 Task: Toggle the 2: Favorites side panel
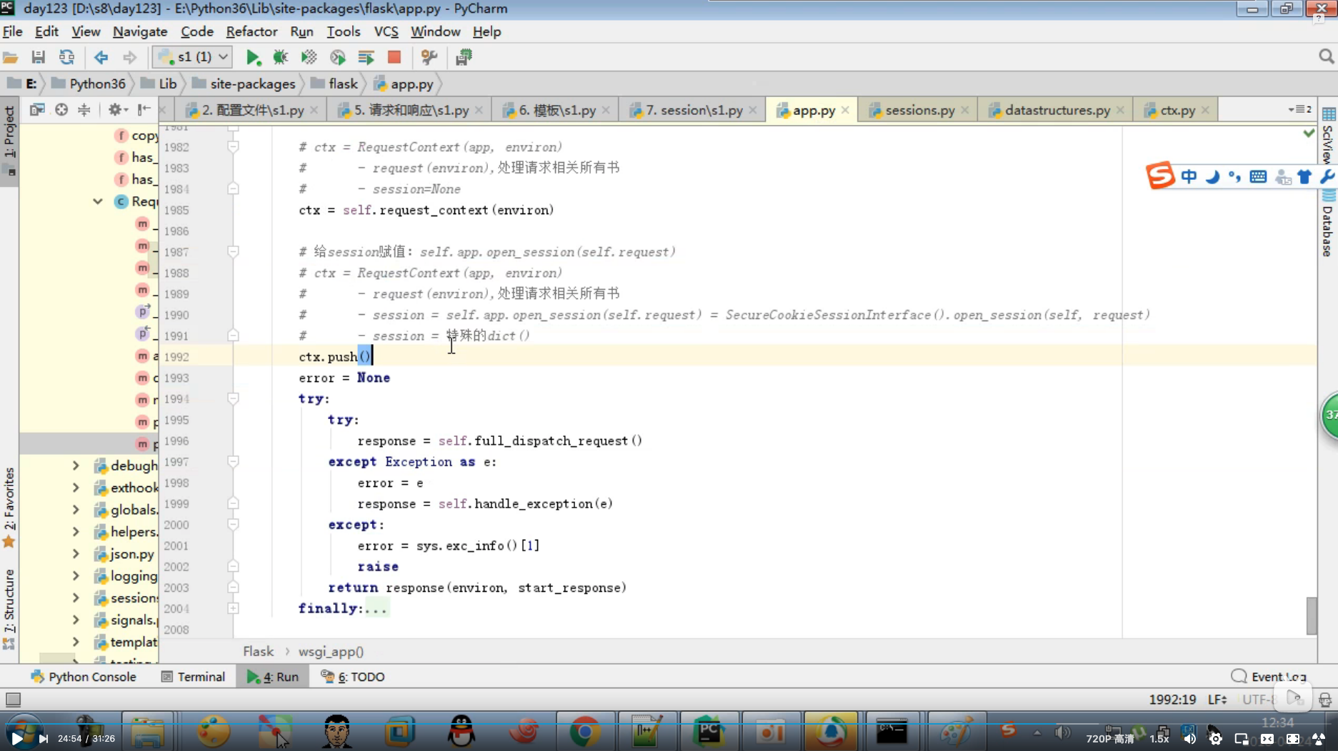click(9, 507)
